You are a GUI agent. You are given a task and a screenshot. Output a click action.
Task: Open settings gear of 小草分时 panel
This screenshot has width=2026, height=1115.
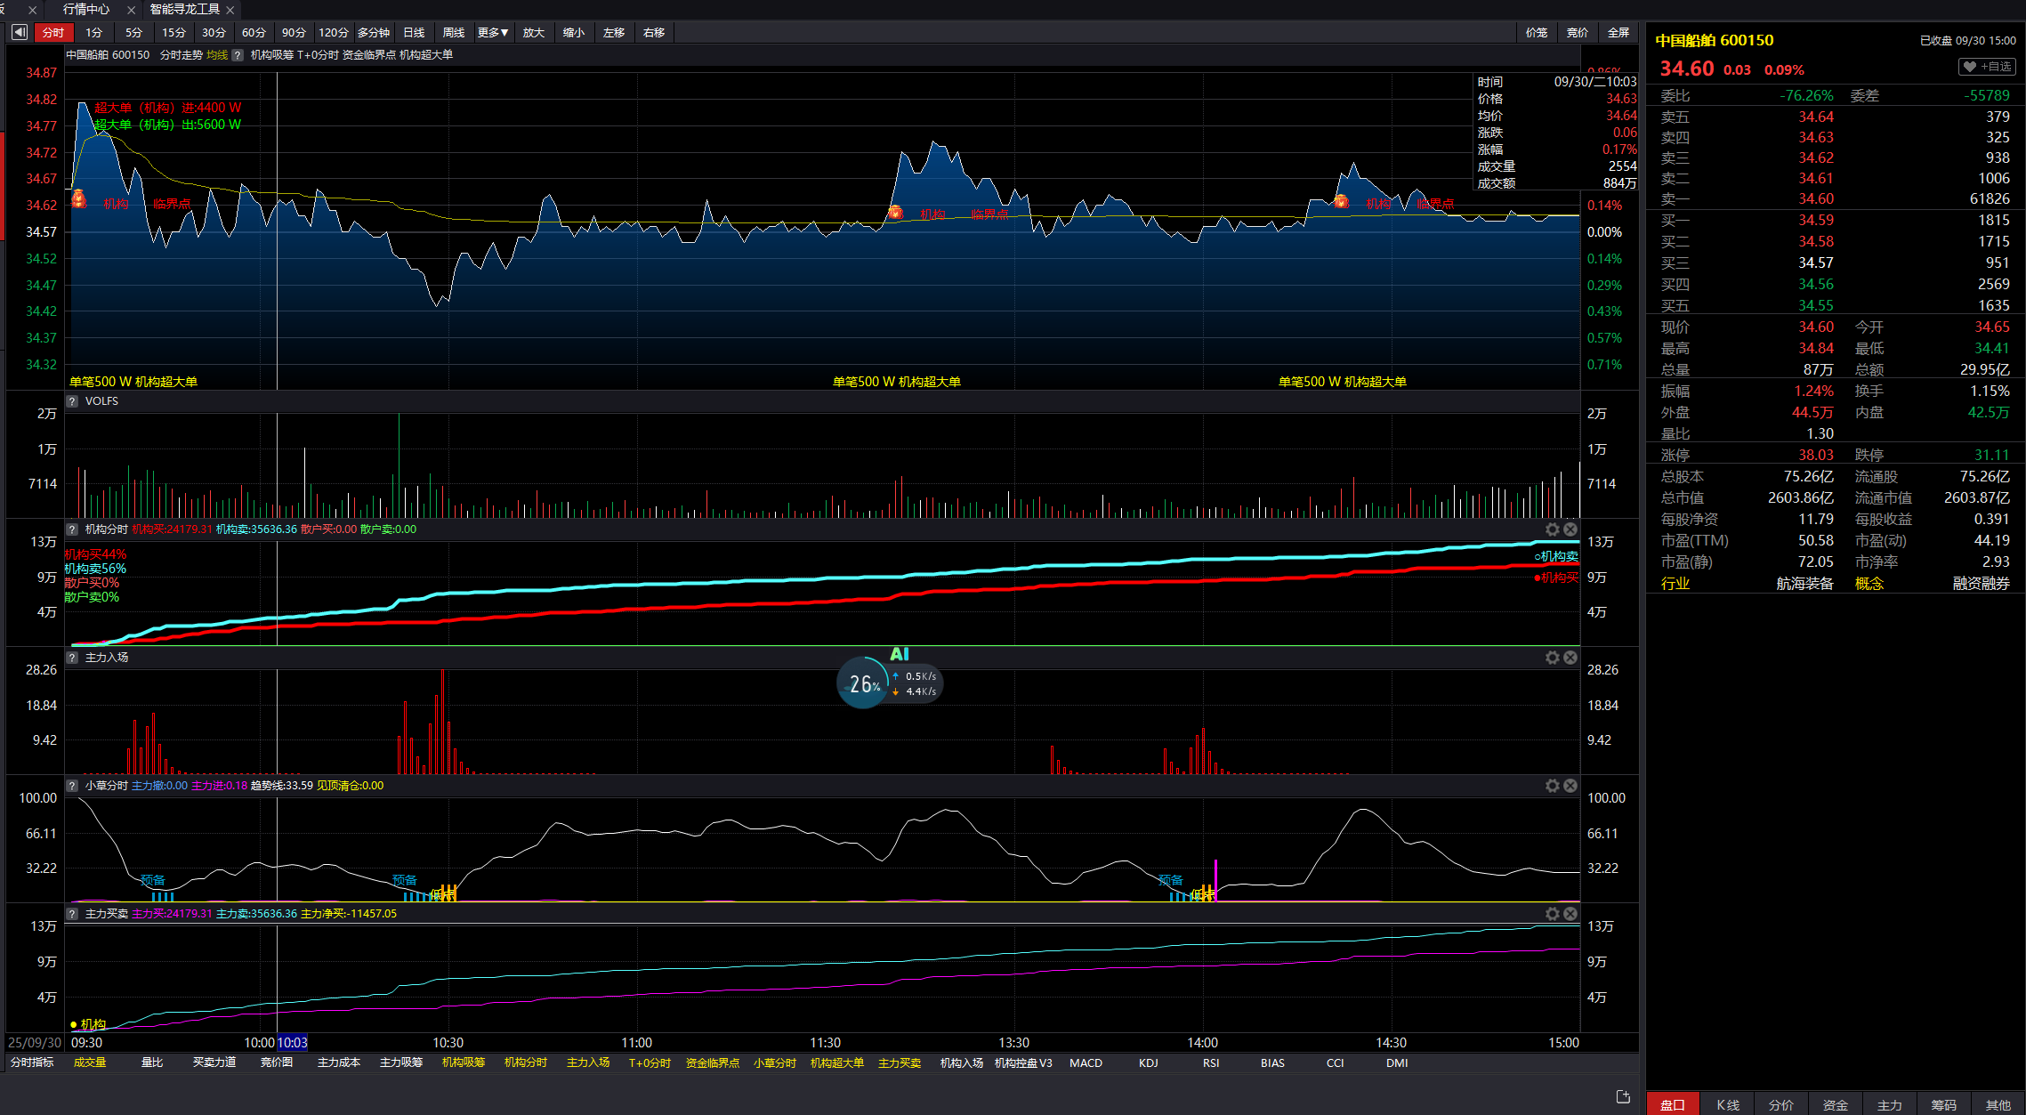1552,786
